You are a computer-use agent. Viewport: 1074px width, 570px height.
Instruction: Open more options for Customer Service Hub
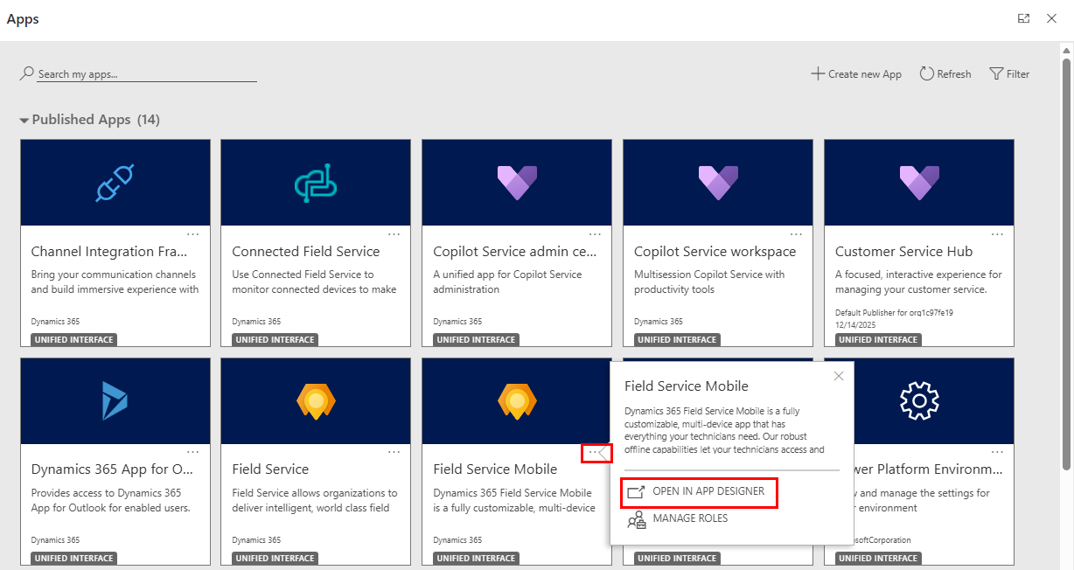[998, 234]
